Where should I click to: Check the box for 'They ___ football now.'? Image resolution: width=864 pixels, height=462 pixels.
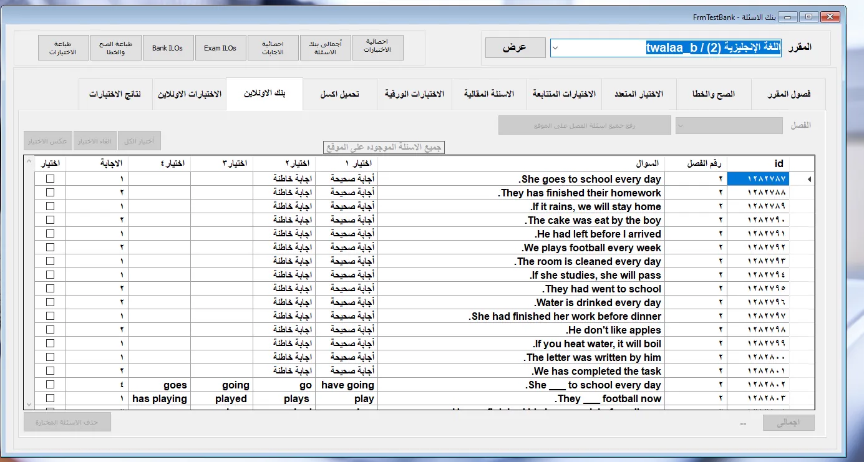pyautogui.click(x=51, y=398)
